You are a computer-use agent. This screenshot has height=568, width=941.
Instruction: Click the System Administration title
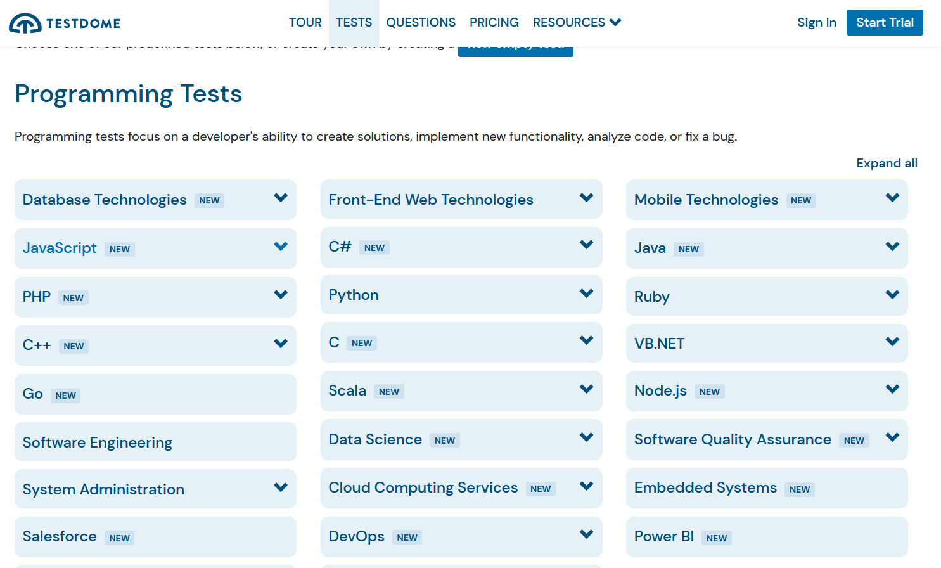click(x=103, y=489)
